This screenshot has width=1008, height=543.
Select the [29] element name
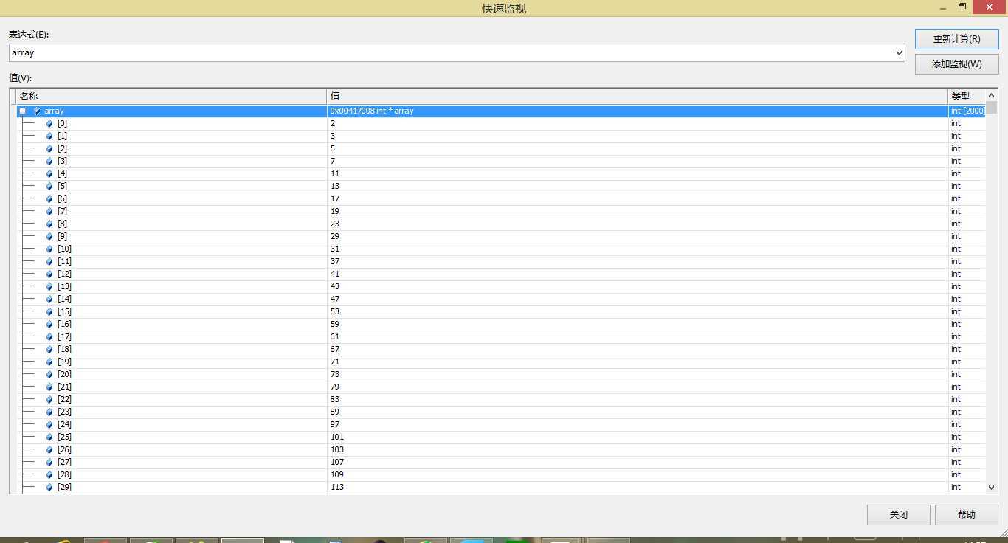pos(64,487)
